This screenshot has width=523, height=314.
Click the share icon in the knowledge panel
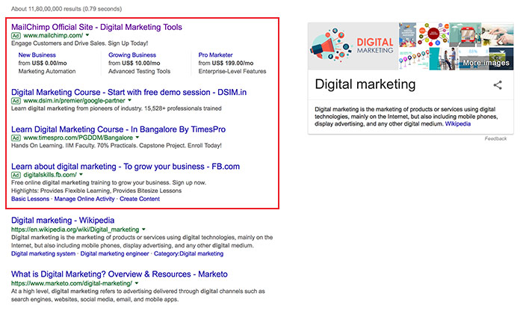pos(498,85)
